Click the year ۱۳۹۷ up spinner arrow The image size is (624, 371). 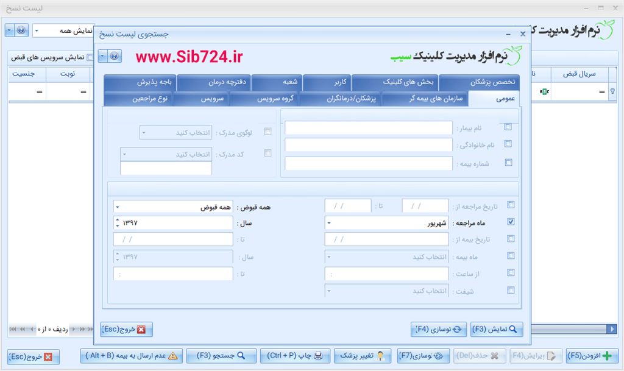point(117,220)
